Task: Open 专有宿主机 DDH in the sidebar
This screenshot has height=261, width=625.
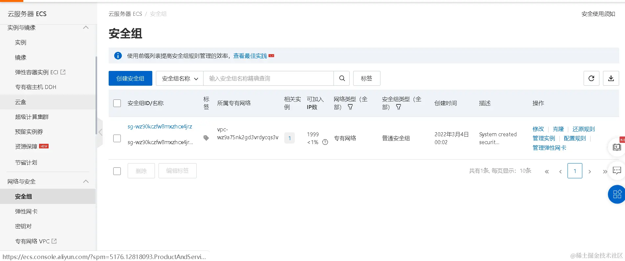Action: click(x=36, y=87)
